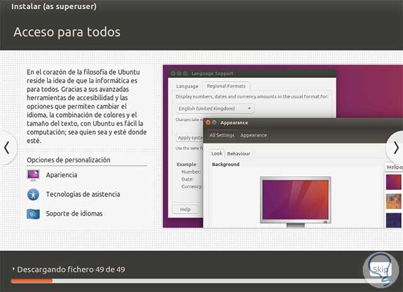Click the Apariencia monitor icon
Image resolution: width=403 pixels, height=292 pixels.
coord(33,175)
